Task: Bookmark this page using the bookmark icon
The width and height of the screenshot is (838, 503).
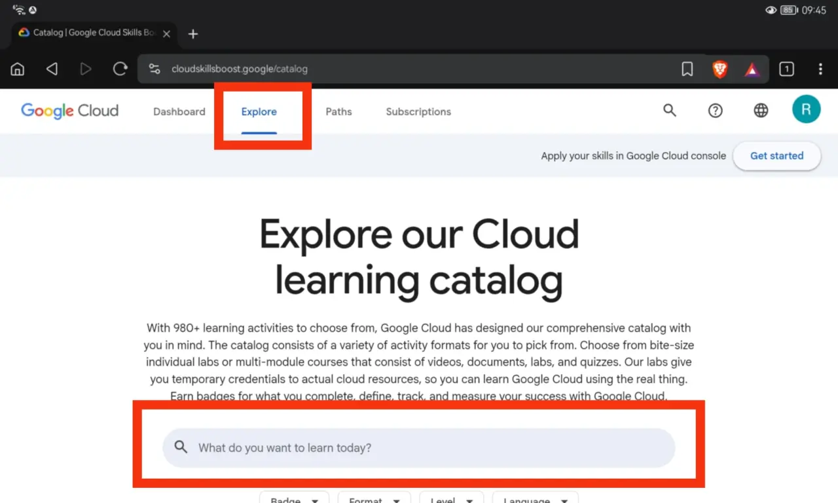Action: coord(687,69)
